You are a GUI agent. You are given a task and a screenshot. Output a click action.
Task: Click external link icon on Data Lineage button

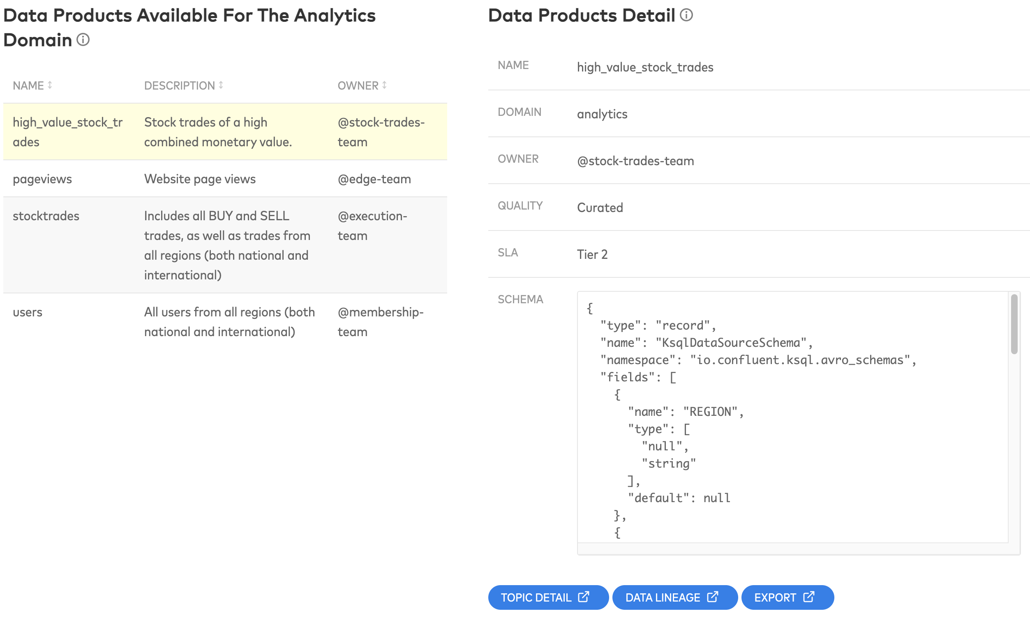(x=712, y=597)
